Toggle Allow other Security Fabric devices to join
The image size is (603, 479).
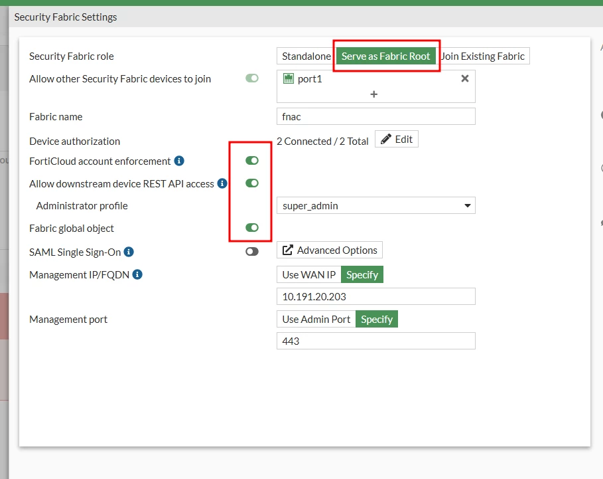click(252, 78)
